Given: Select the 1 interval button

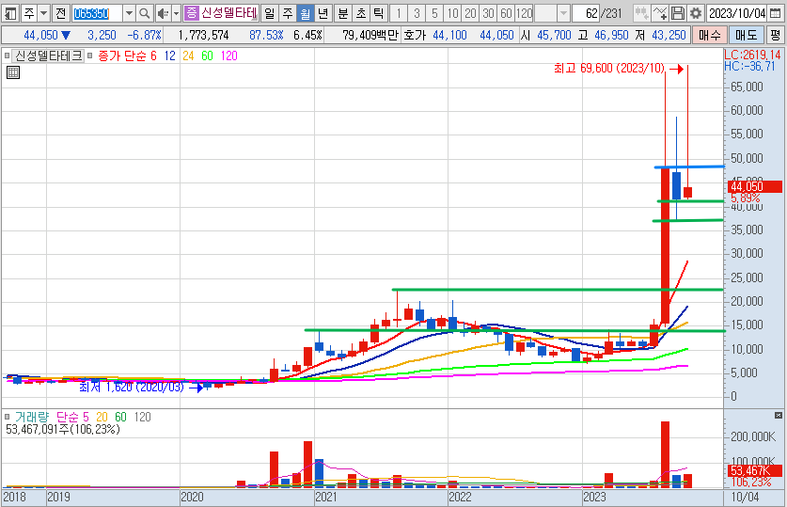Looking at the screenshot, I should tap(399, 13).
